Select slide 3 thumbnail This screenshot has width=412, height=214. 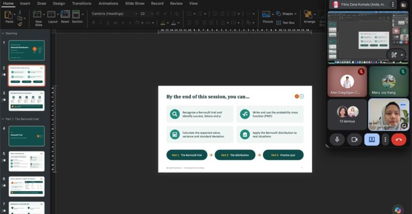[27, 101]
